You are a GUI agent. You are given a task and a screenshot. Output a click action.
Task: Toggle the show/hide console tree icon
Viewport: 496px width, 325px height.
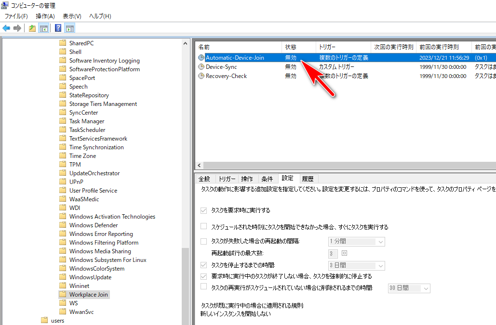[43, 27]
